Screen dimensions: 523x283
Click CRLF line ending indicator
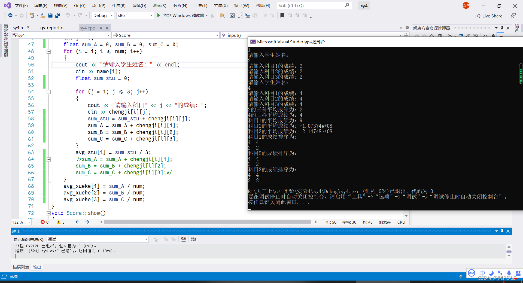coord(402,222)
